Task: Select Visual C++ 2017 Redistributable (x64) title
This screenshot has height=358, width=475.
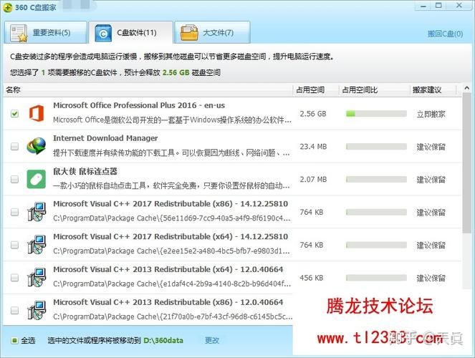Action: point(171,236)
